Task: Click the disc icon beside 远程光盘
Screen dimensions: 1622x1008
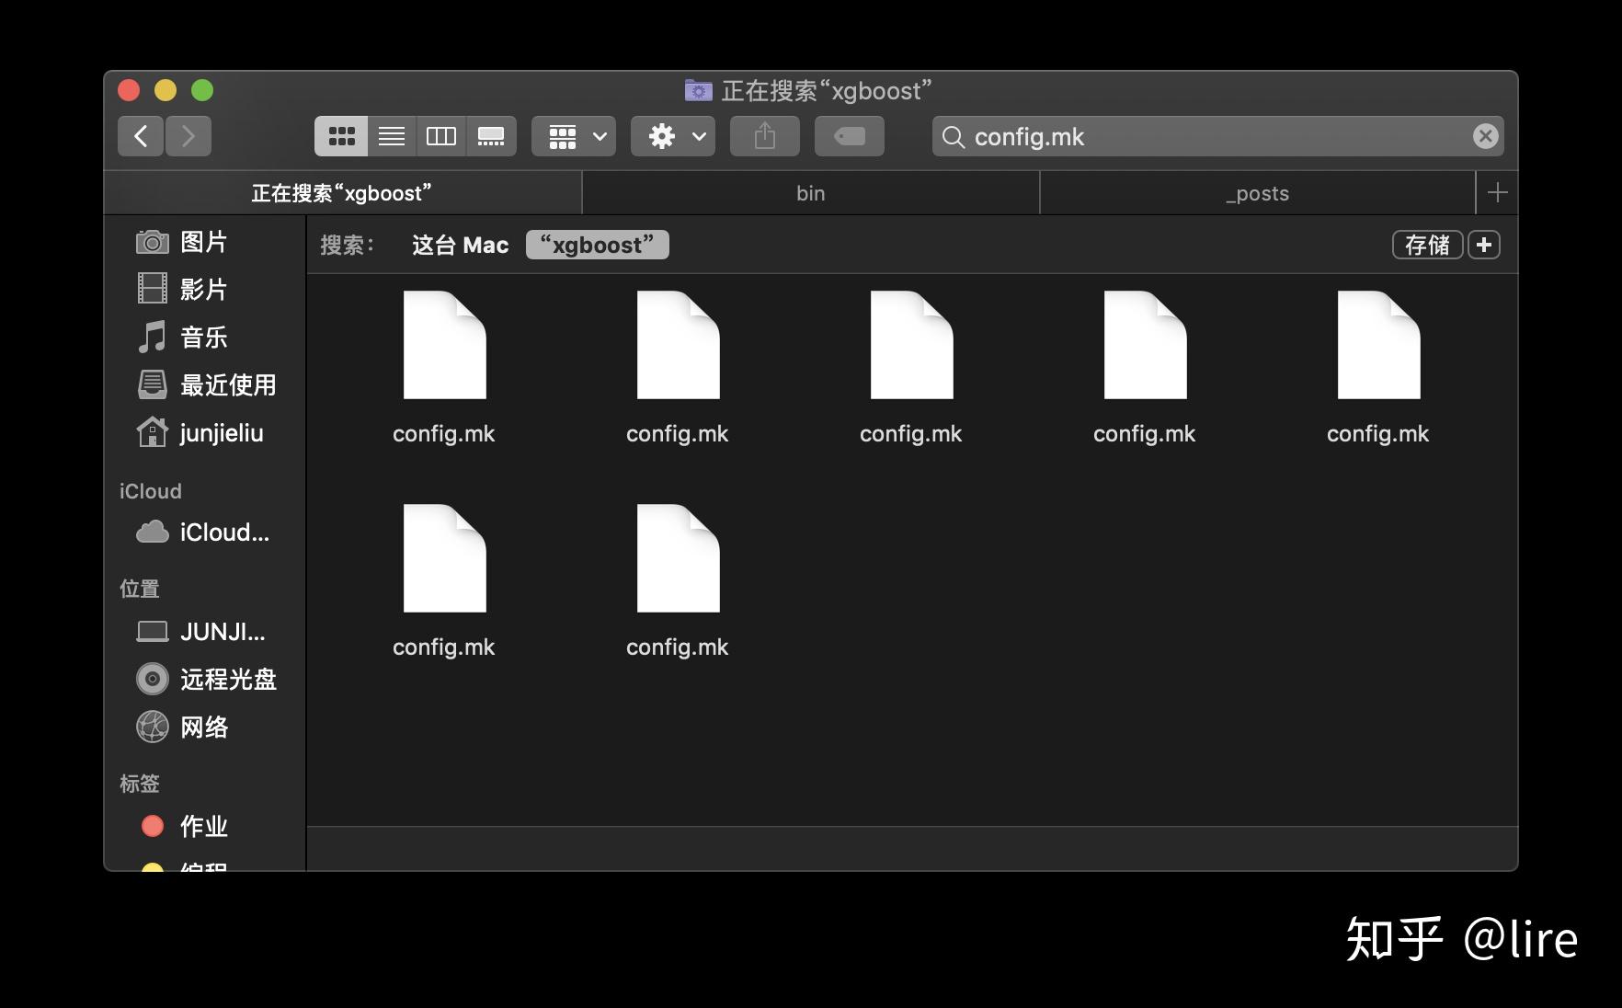Action: 153,679
